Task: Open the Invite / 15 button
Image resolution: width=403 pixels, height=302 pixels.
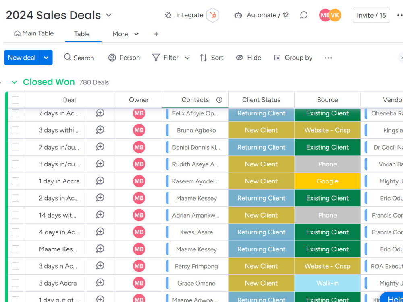Action: pyautogui.click(x=372, y=15)
